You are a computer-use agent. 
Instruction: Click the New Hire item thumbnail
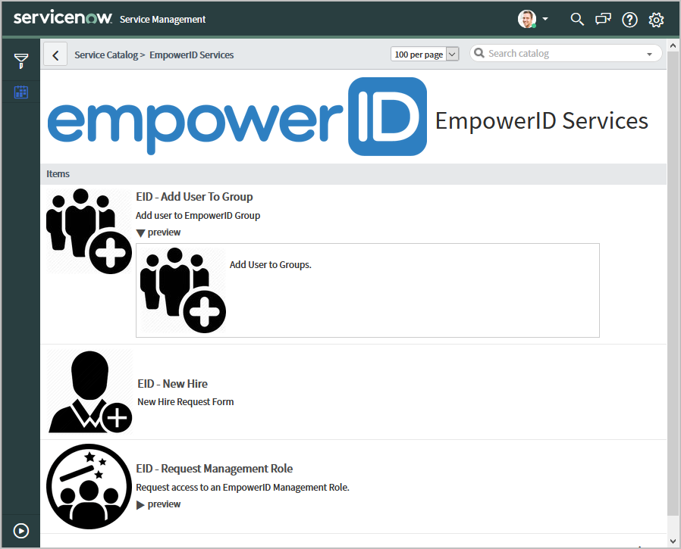pyautogui.click(x=89, y=391)
